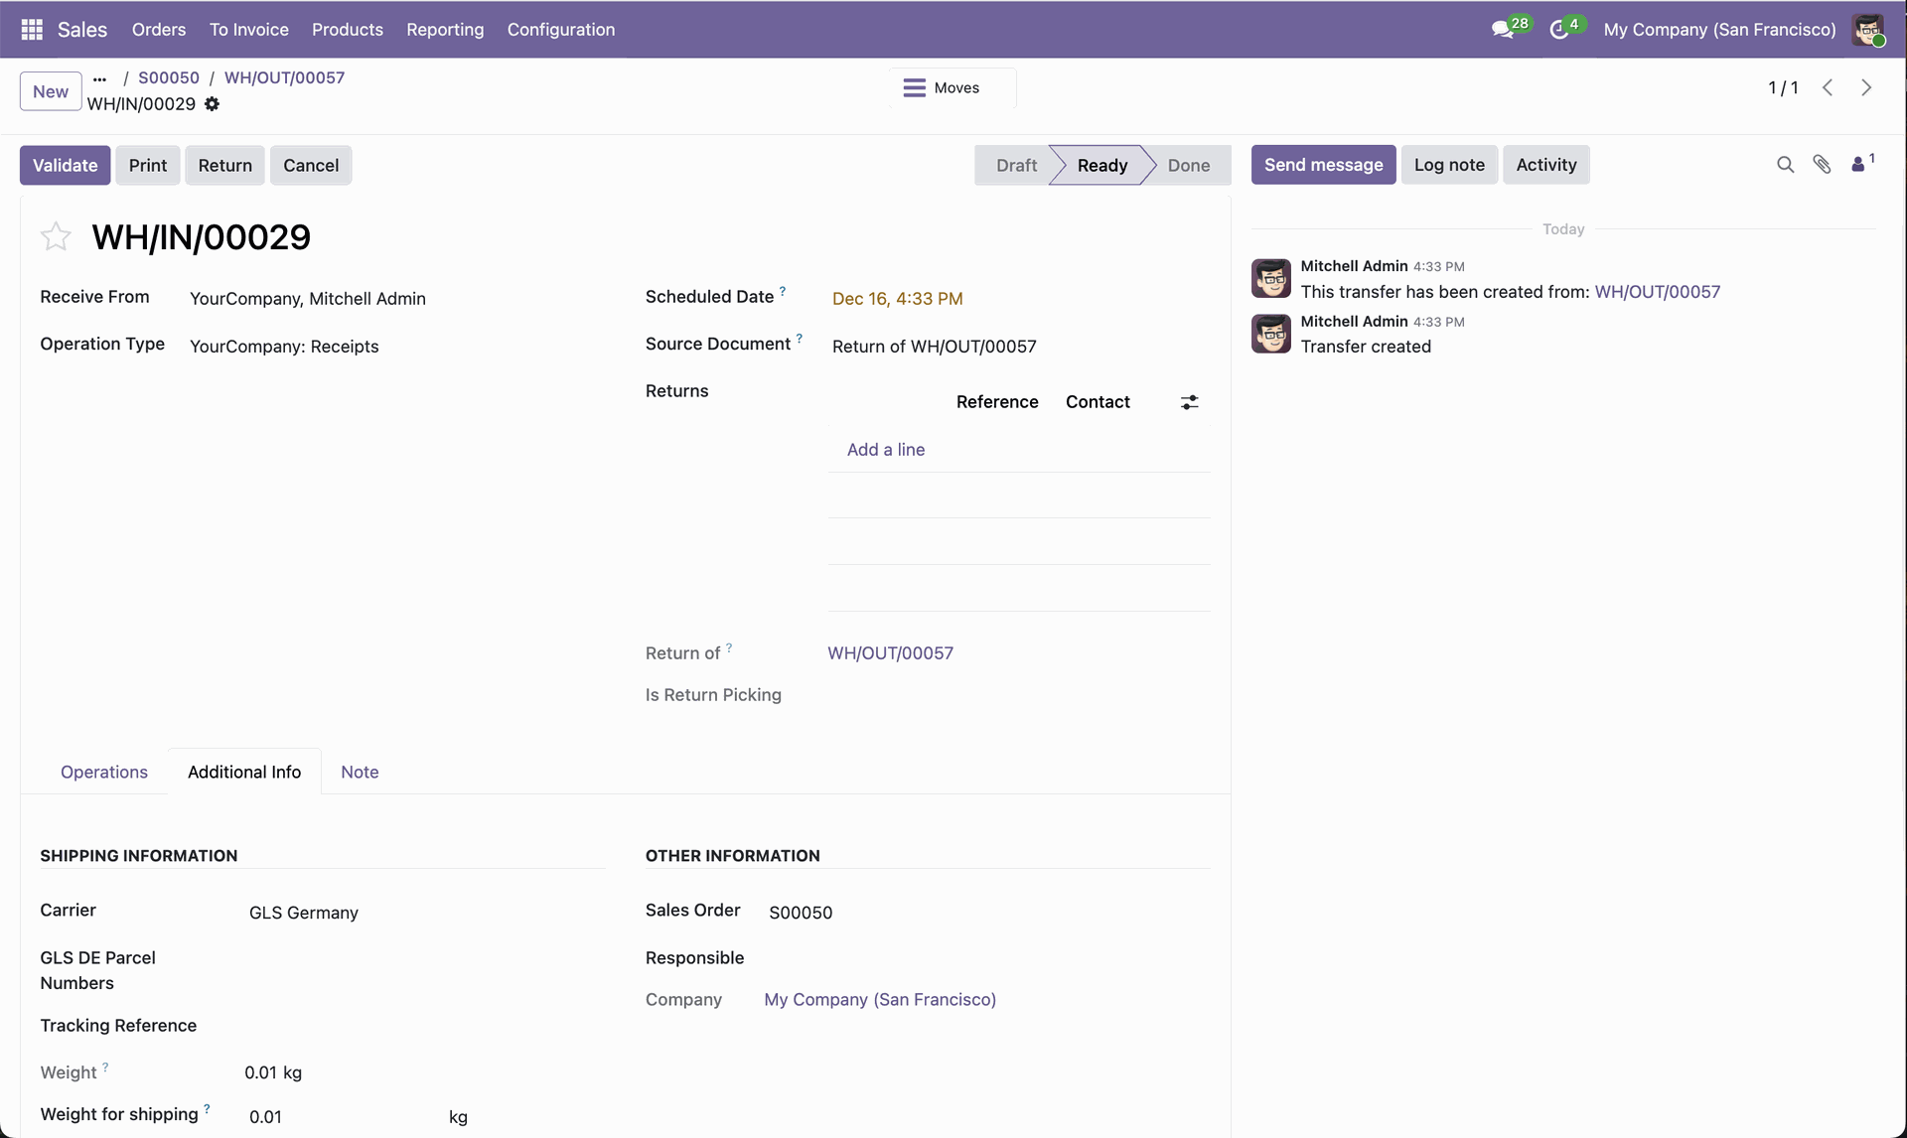Open followers icon showing 1
The image size is (1907, 1138).
click(1860, 164)
